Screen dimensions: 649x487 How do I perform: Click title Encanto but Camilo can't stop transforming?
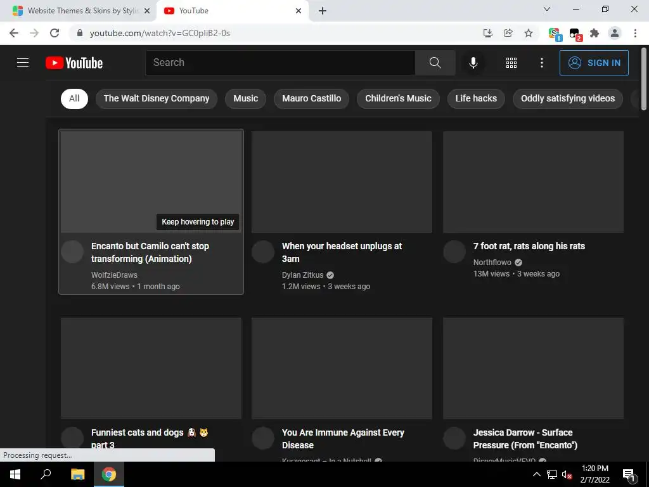point(150,252)
